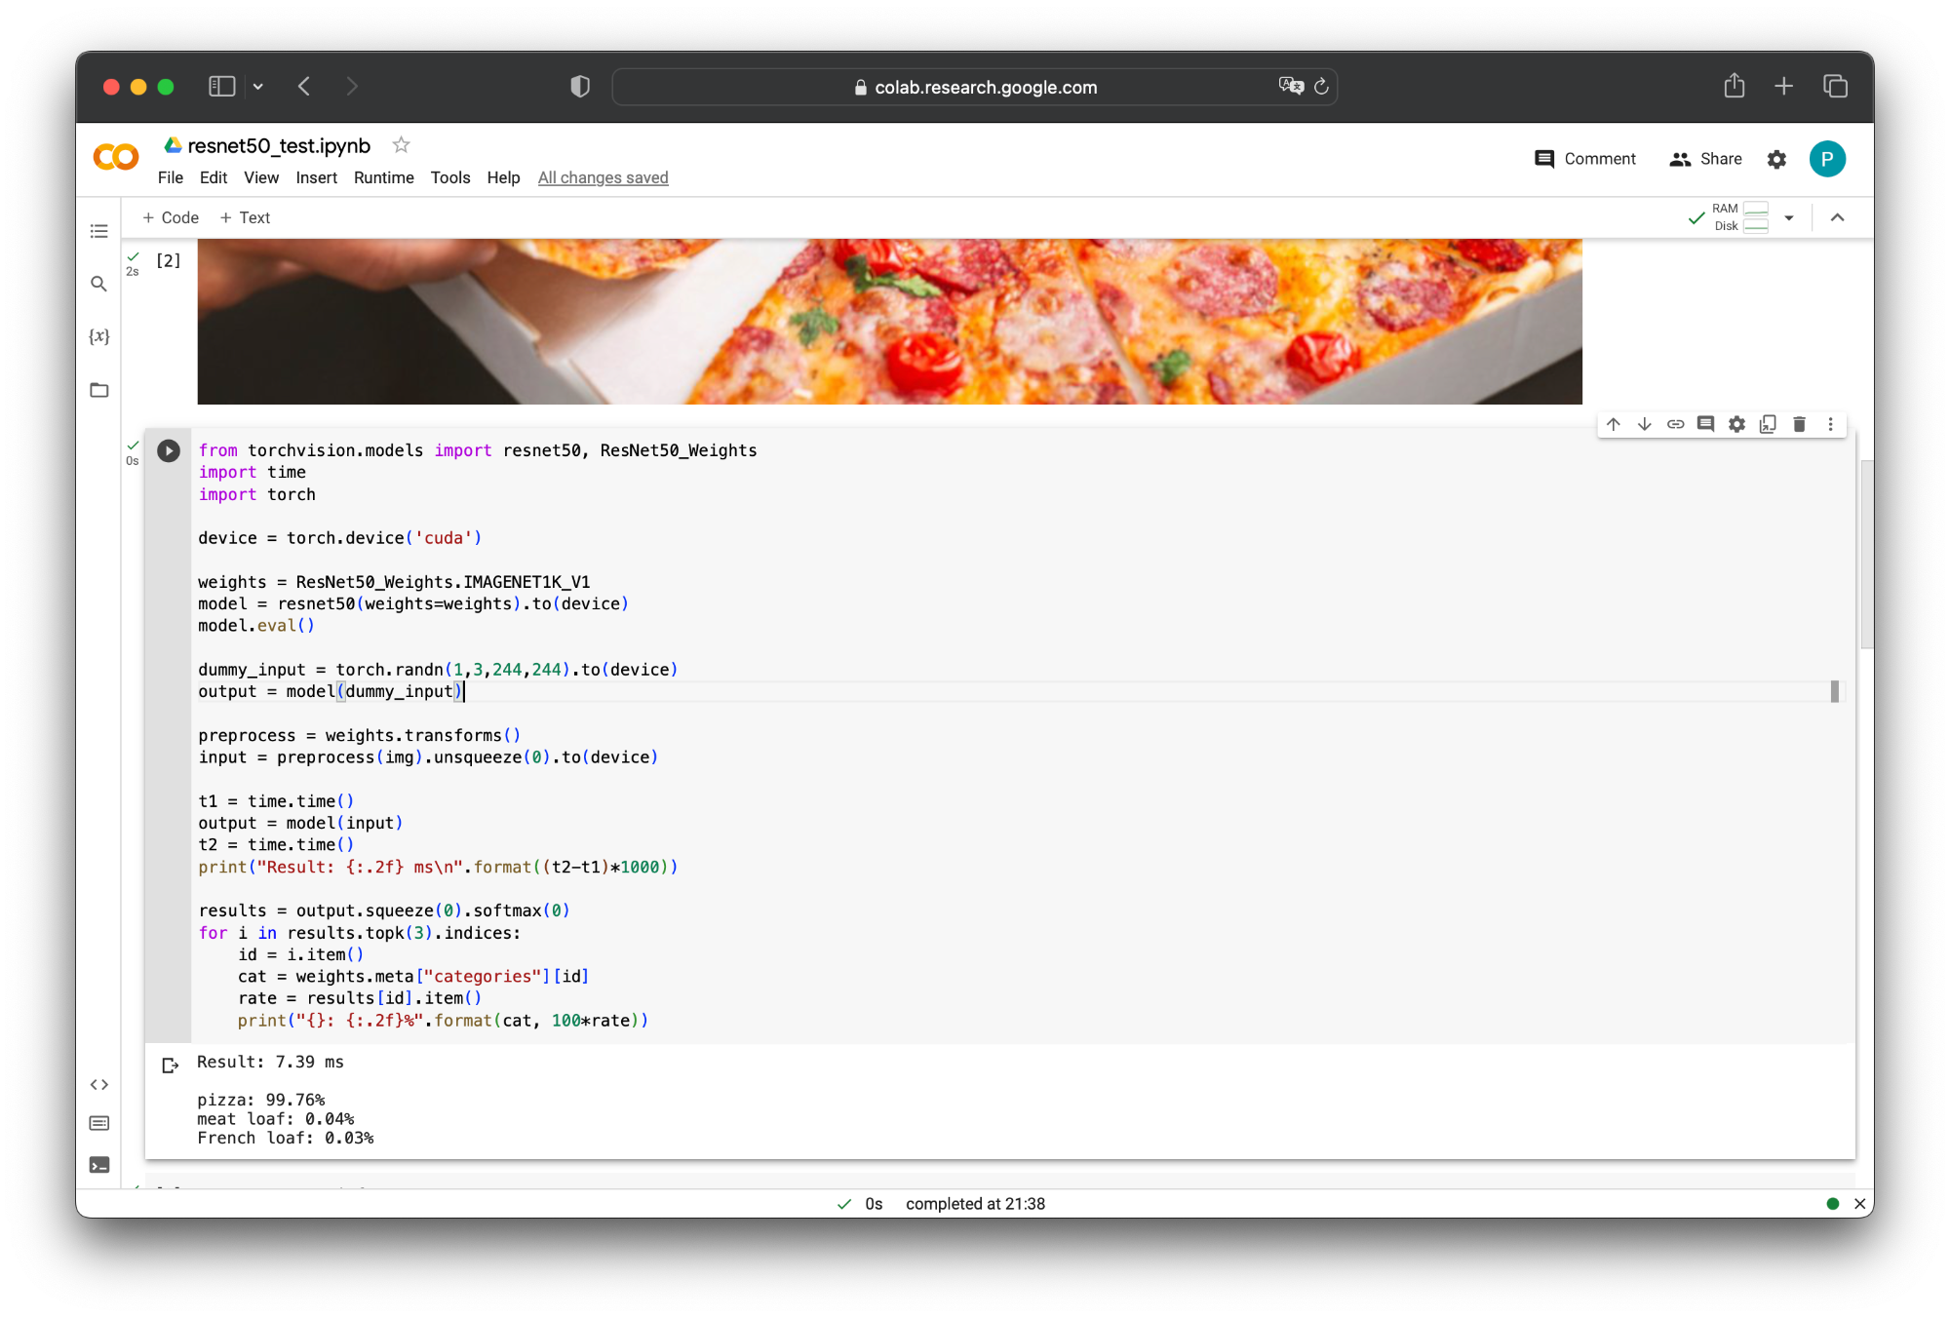Click the All changes saved link

coord(604,177)
